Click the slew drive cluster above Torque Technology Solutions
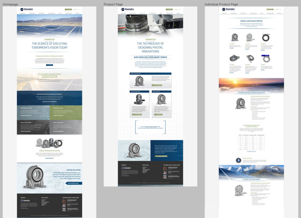This screenshot has width=301, height=218. (x=49, y=143)
